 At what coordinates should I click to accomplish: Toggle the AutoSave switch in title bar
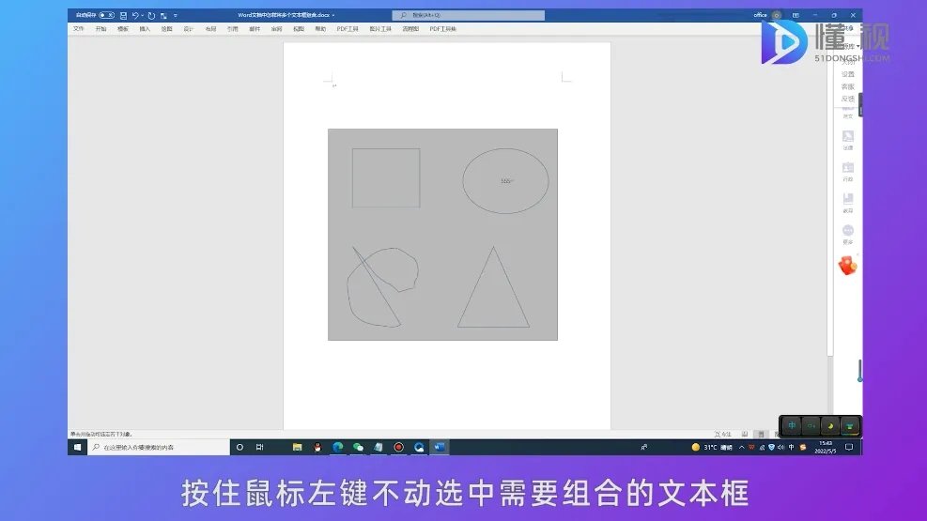click(107, 15)
